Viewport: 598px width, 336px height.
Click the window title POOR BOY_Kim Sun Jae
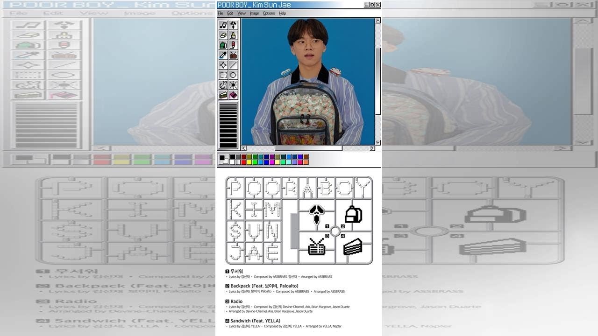[254, 5]
